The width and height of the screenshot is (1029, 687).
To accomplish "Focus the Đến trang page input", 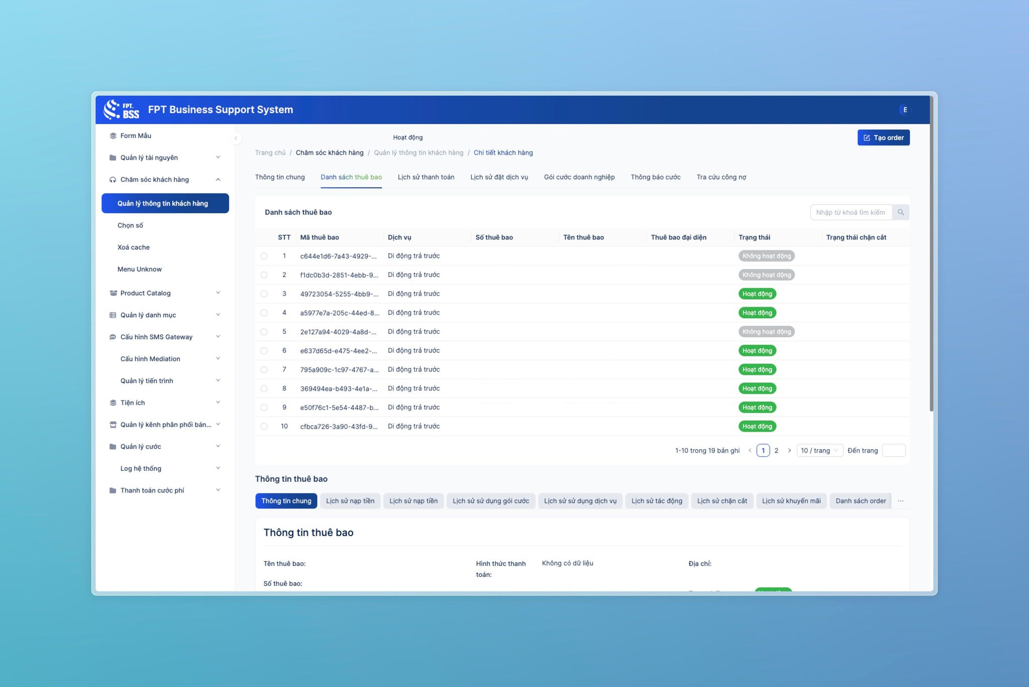I will point(894,451).
